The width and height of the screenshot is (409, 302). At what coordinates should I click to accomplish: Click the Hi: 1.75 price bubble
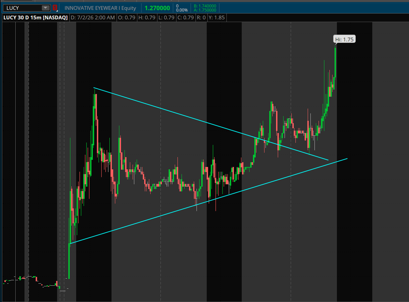[x=344, y=39]
